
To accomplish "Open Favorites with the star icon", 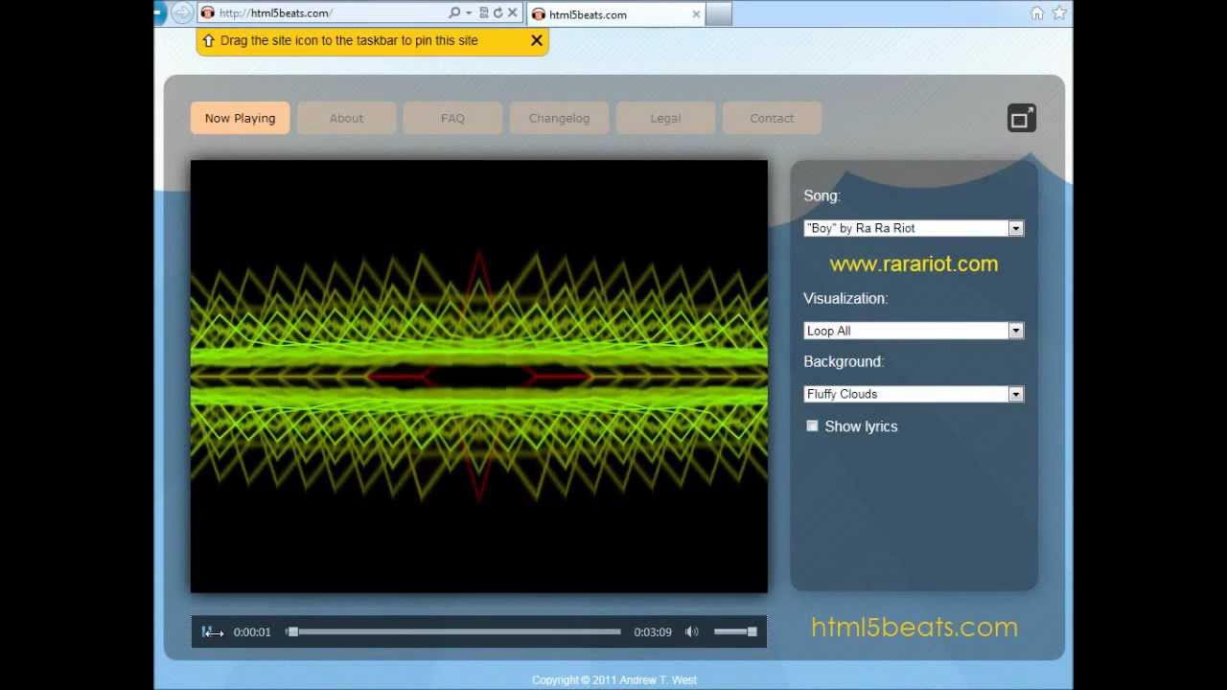I will pos(1059,13).
